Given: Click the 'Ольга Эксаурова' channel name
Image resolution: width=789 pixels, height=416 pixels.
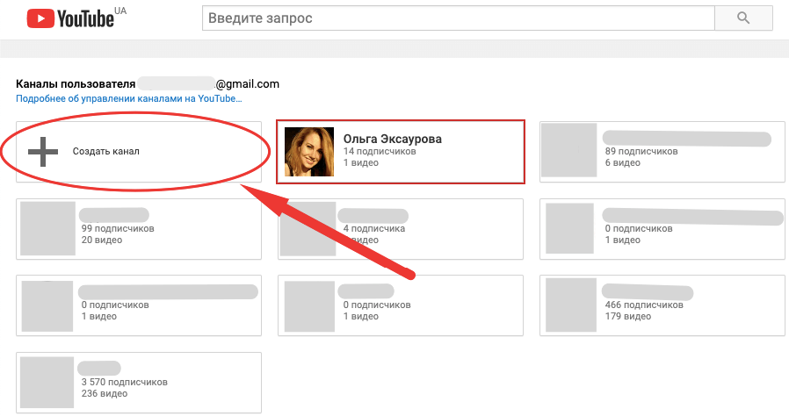Looking at the screenshot, I should [x=393, y=139].
